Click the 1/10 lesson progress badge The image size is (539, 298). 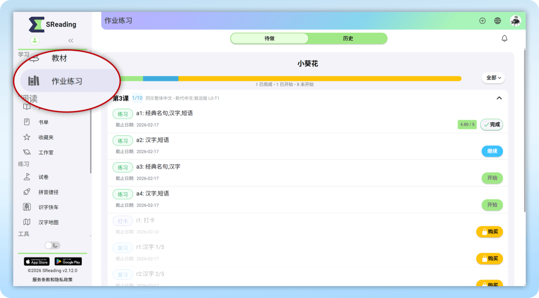pos(137,98)
